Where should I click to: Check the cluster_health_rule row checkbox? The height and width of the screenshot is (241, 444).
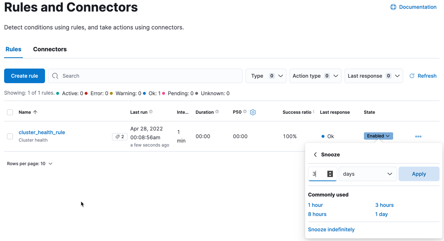click(x=10, y=136)
